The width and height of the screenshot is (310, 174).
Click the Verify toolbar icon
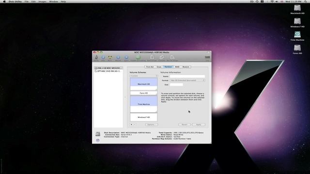96,58
